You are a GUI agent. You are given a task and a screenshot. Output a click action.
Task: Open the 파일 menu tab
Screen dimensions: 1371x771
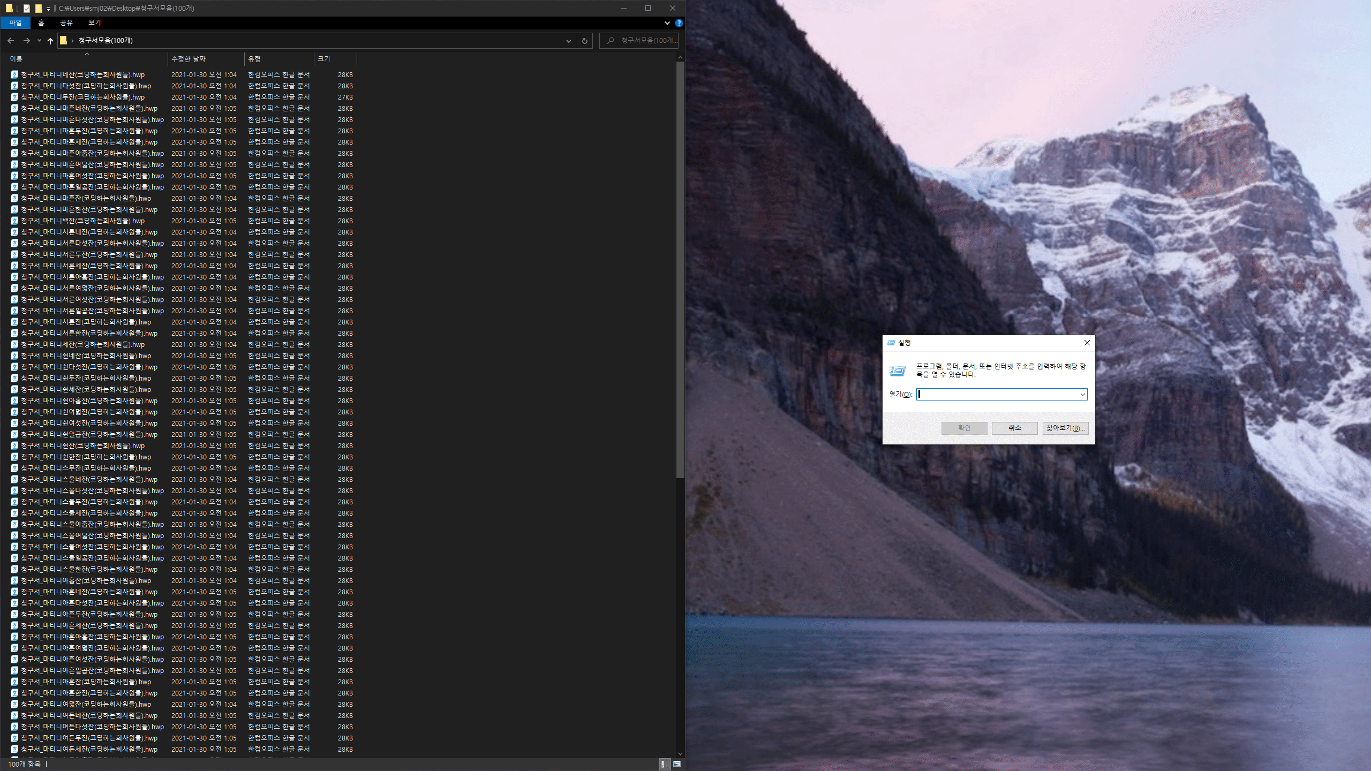tap(16, 22)
